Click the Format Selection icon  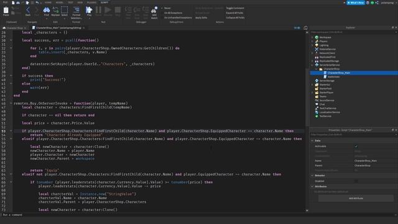pyautogui.click(x=76, y=10)
